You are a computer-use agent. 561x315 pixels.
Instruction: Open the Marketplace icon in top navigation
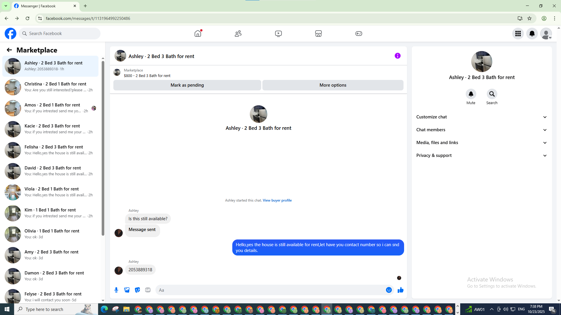click(318, 34)
